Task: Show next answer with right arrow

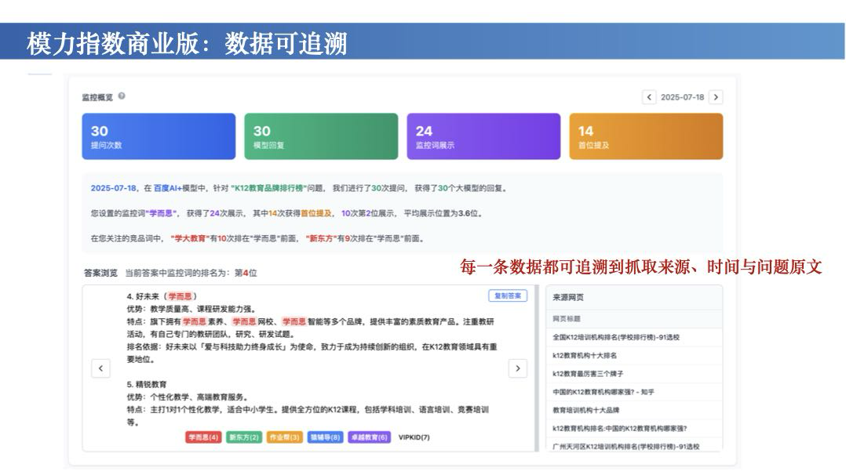Action: [518, 368]
